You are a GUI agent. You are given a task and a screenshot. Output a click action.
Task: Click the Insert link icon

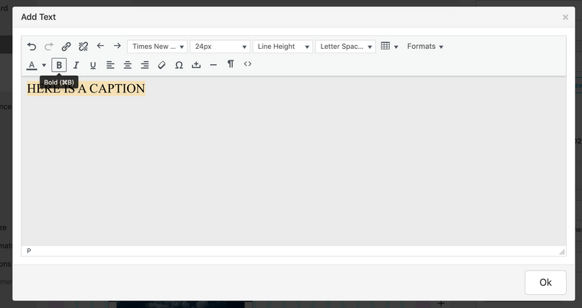click(x=66, y=47)
